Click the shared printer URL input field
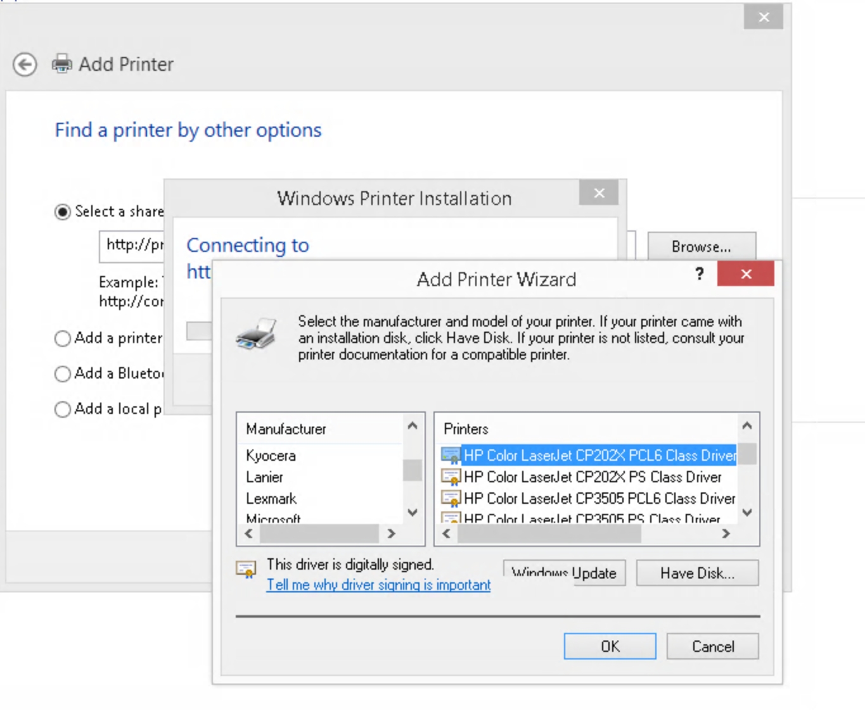 [x=132, y=246]
